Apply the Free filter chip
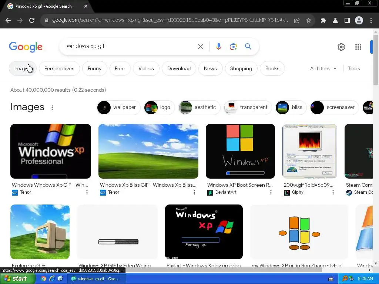Screen dimensions: 379x284 (120, 68)
